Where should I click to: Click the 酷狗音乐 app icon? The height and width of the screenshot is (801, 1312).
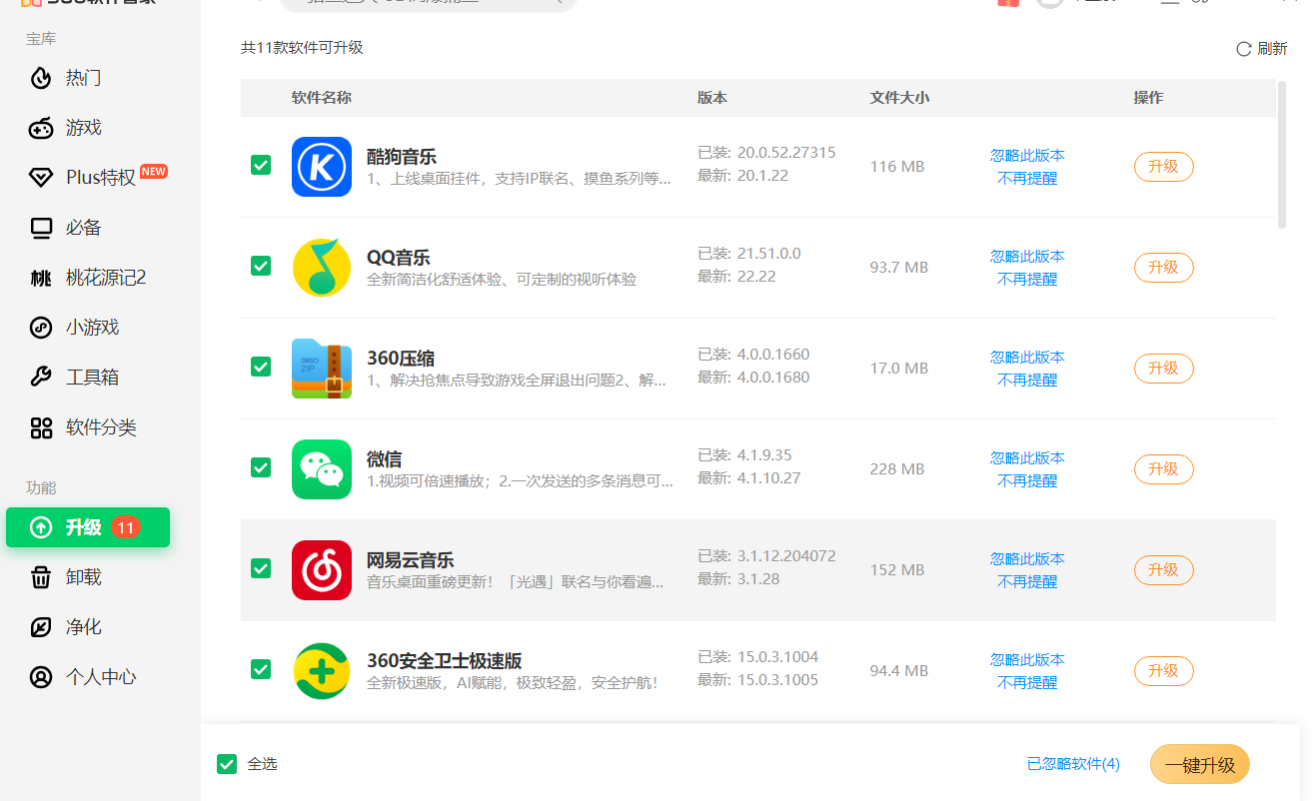[322, 167]
